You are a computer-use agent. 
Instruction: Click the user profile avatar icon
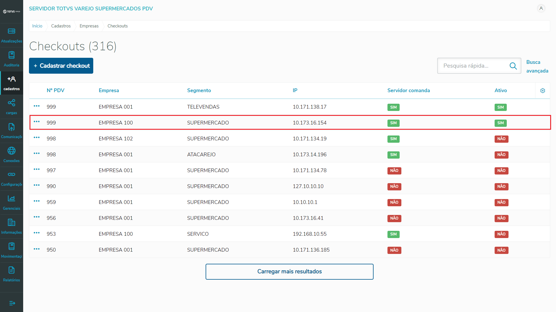pos(541,8)
